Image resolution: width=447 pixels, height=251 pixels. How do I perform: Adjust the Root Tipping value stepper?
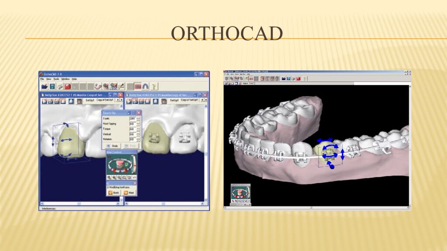(x=138, y=124)
